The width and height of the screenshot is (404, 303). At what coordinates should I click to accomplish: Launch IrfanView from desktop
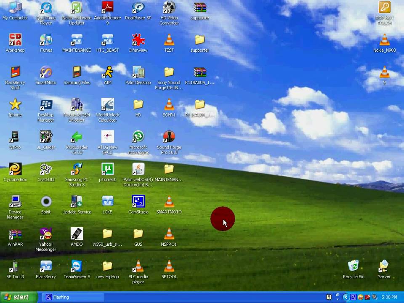[x=138, y=40]
